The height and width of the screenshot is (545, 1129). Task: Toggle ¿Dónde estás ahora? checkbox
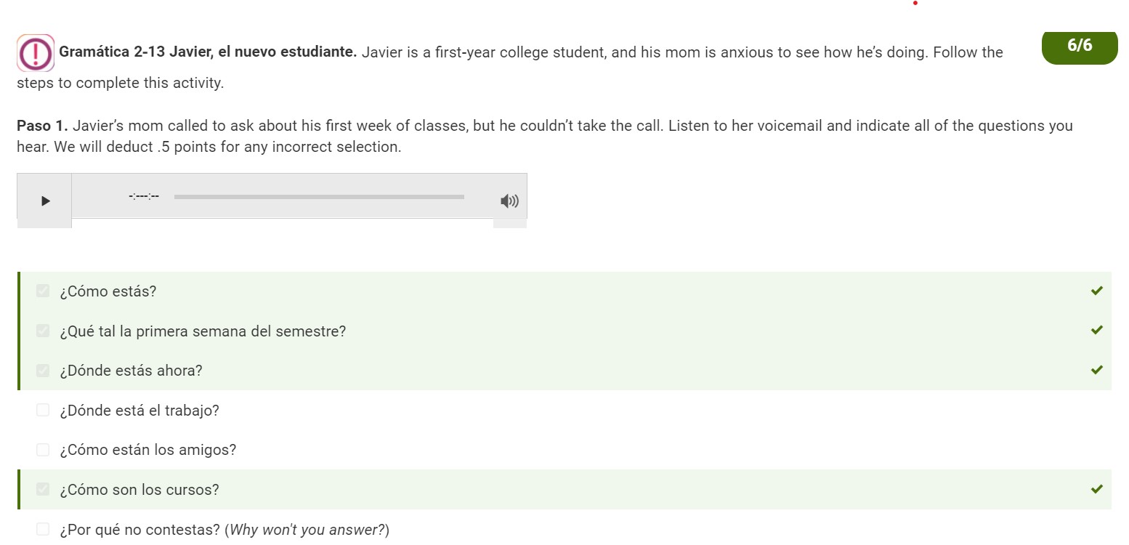(x=43, y=371)
